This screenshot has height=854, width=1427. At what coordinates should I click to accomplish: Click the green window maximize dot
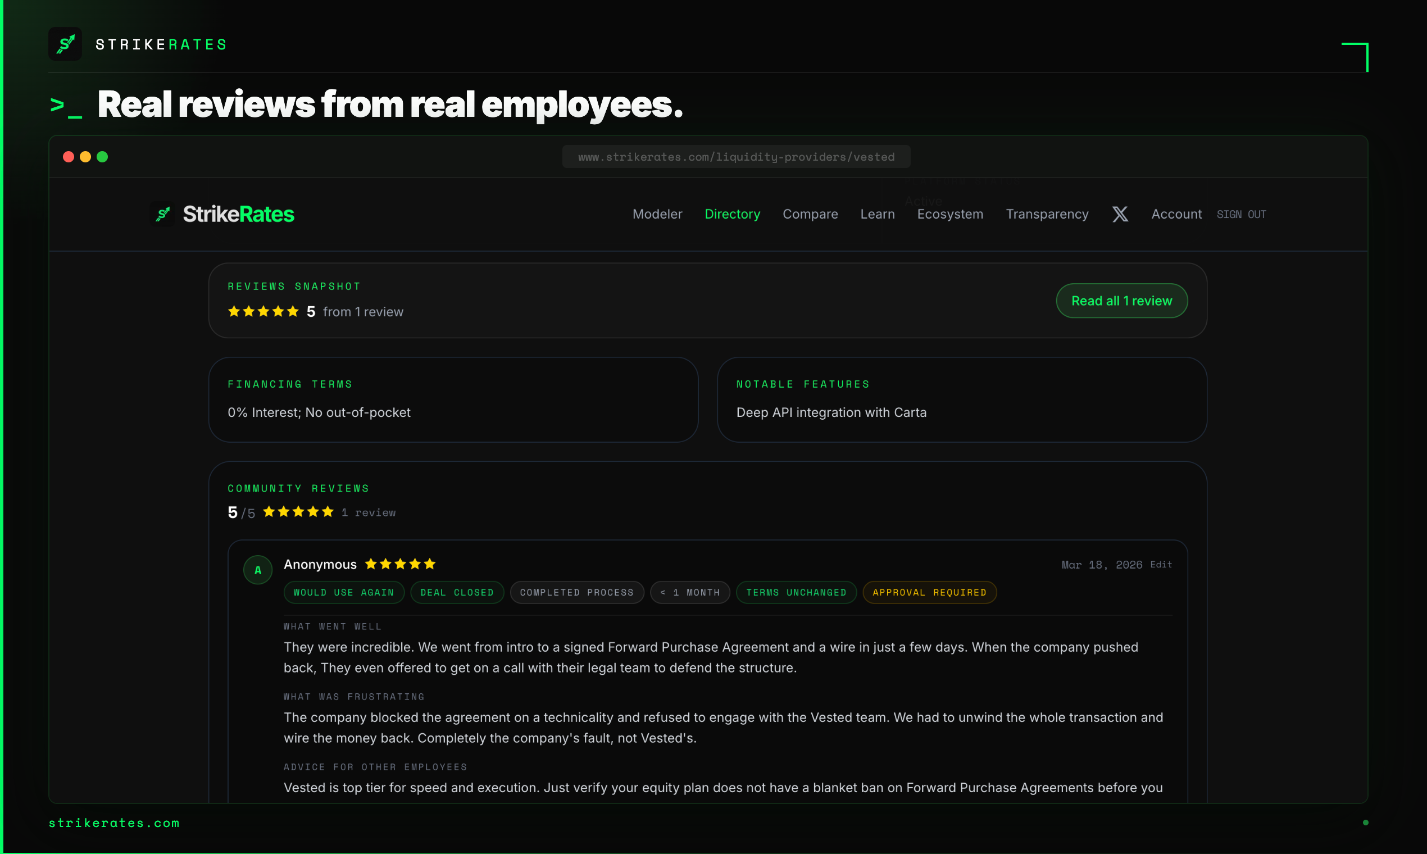click(x=102, y=157)
